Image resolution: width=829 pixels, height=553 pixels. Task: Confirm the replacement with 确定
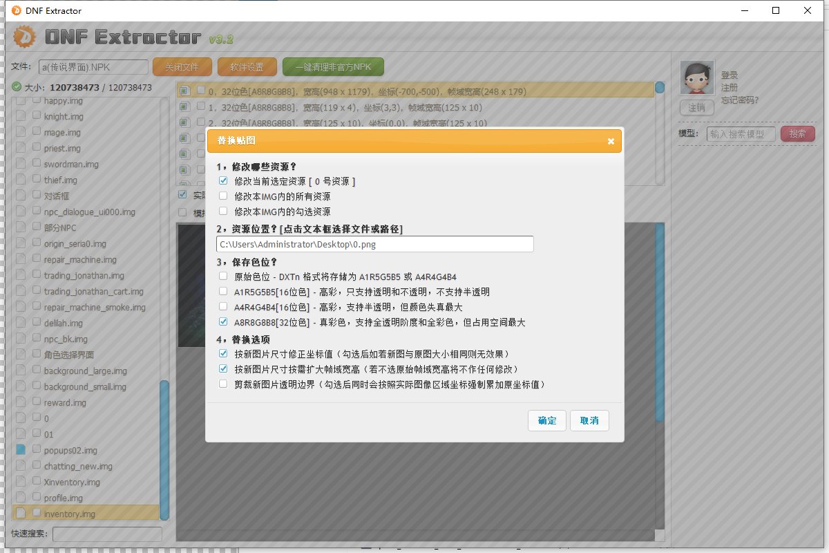click(x=547, y=420)
